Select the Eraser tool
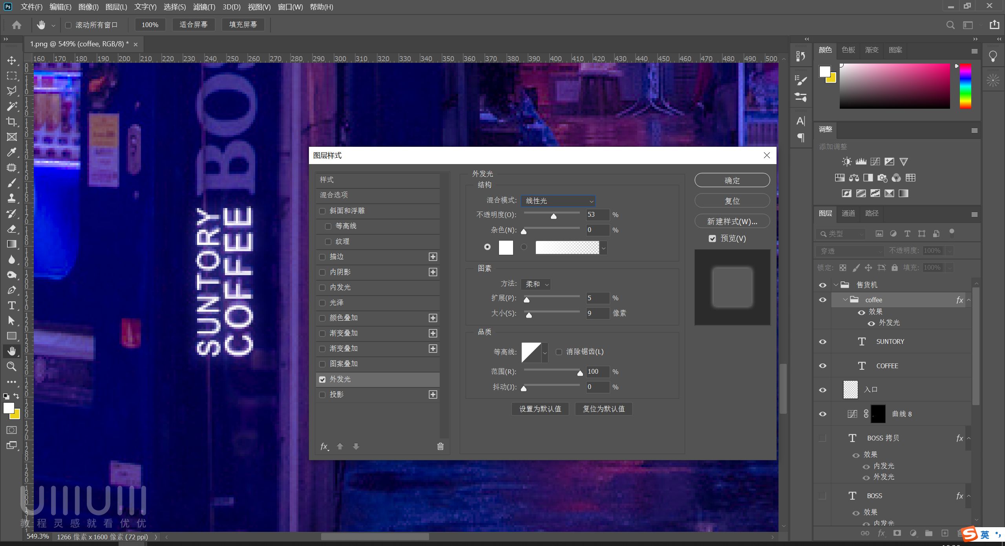The width and height of the screenshot is (1005, 546). click(x=12, y=229)
